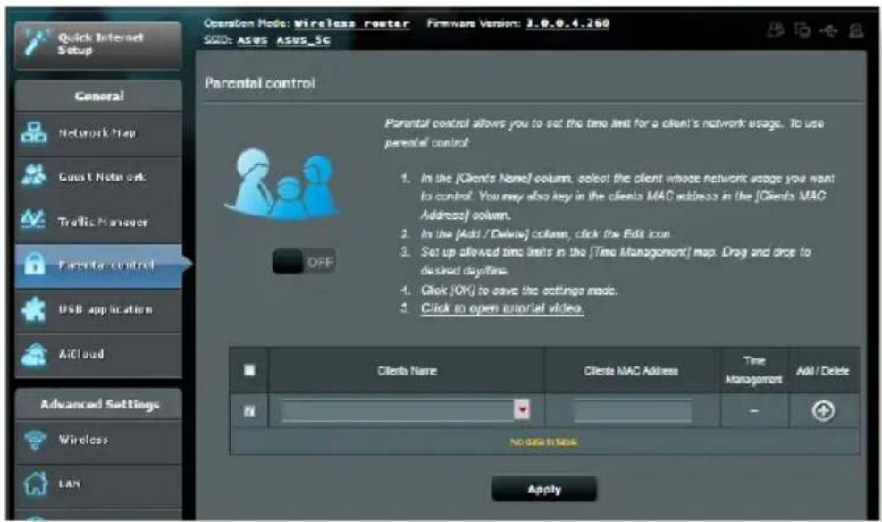Open the tutorial video link
This screenshot has height=522, width=882.
pos(501,308)
